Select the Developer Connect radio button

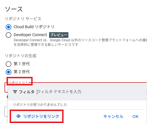(9, 35)
